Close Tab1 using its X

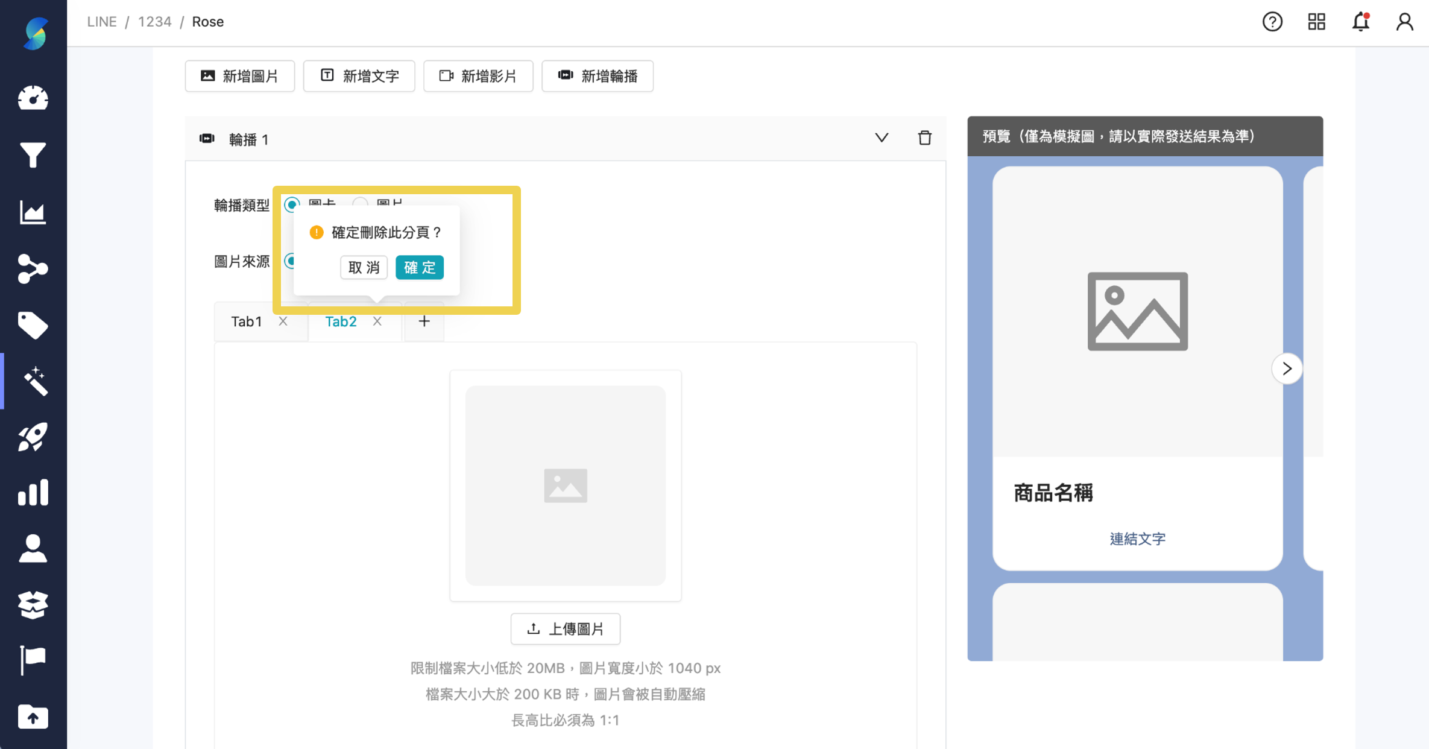(x=283, y=321)
